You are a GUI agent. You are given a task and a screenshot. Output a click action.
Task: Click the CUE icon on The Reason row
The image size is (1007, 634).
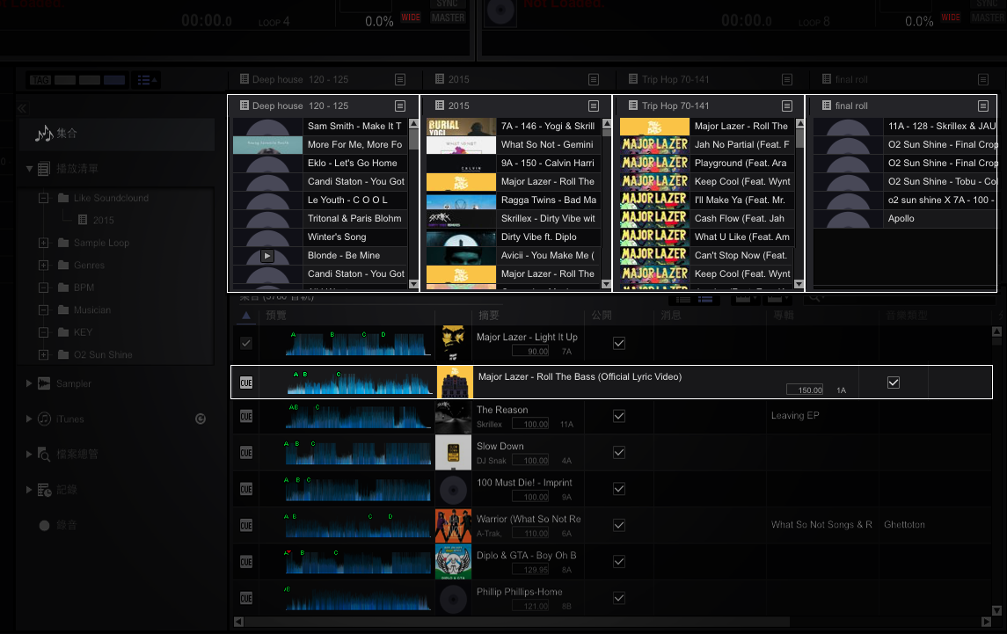click(x=246, y=416)
